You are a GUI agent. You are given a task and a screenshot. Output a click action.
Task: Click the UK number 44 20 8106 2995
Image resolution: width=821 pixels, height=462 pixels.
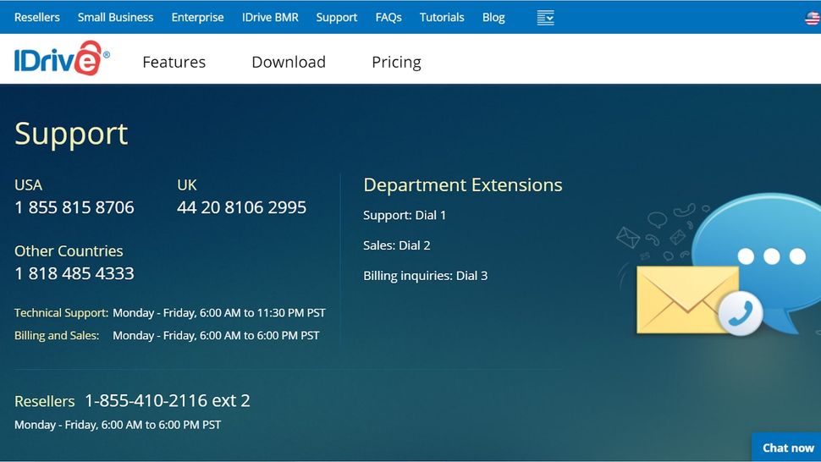241,207
